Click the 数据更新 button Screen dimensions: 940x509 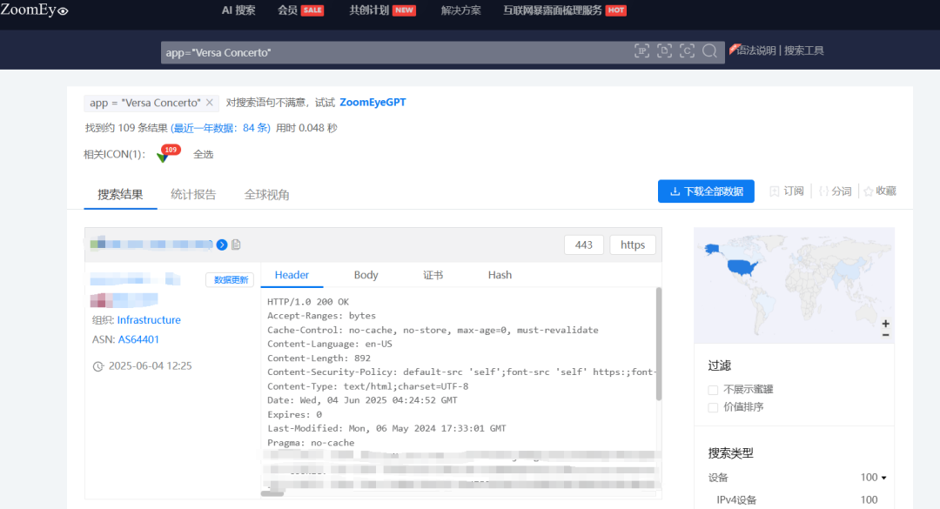(230, 280)
